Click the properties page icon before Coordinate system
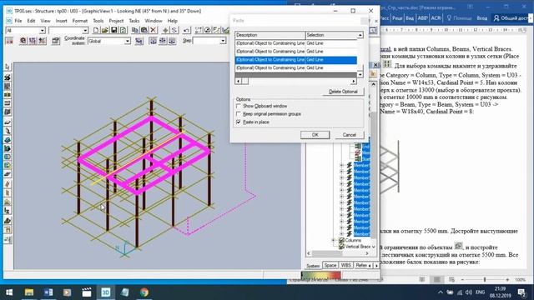This screenshot has height=300, width=534. click(x=56, y=41)
